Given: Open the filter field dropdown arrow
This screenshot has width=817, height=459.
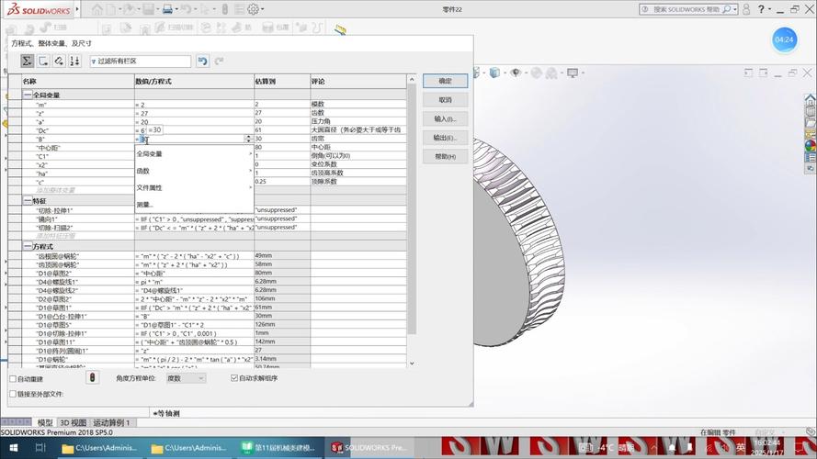Looking at the screenshot, I should tap(93, 62).
